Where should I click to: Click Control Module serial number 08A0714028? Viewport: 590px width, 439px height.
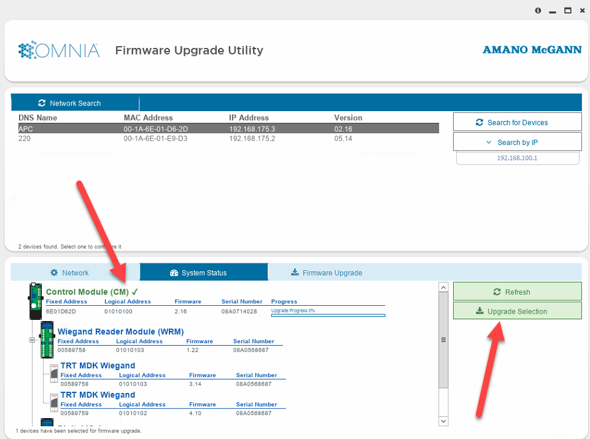[x=239, y=311]
